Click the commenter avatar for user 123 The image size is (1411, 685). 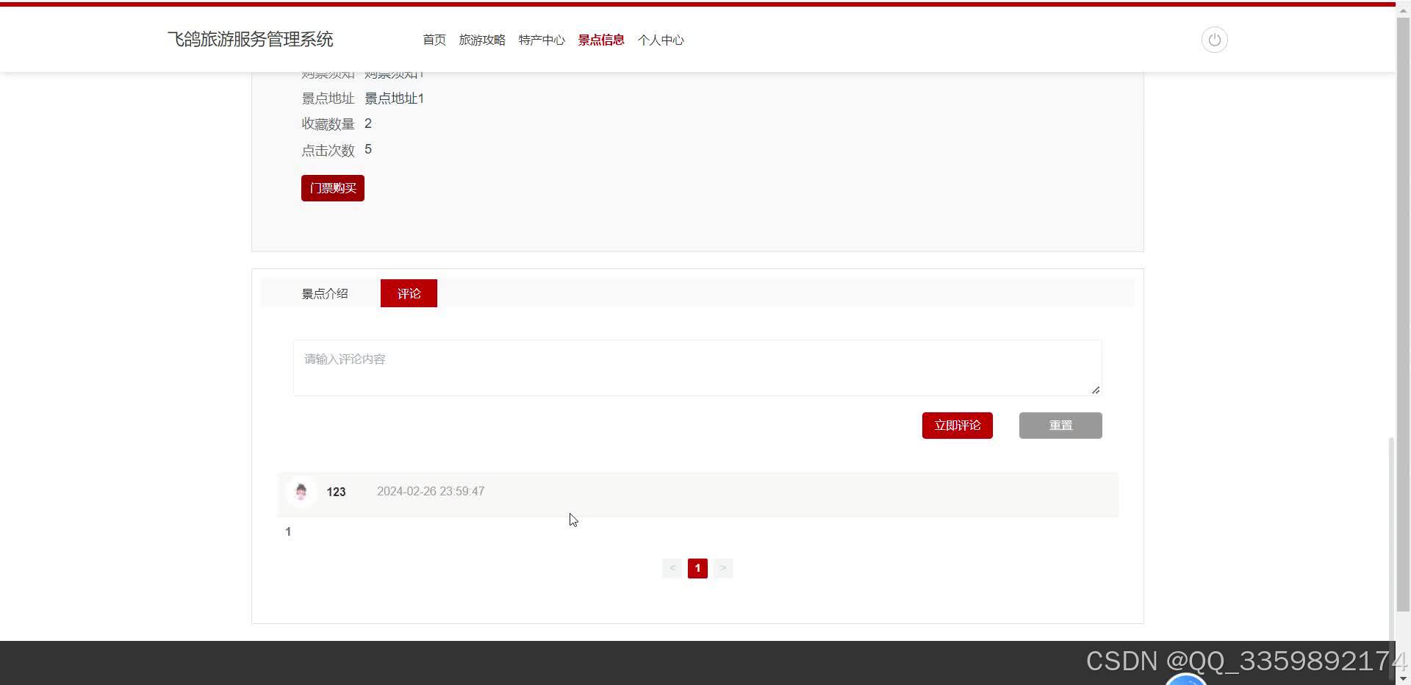301,492
